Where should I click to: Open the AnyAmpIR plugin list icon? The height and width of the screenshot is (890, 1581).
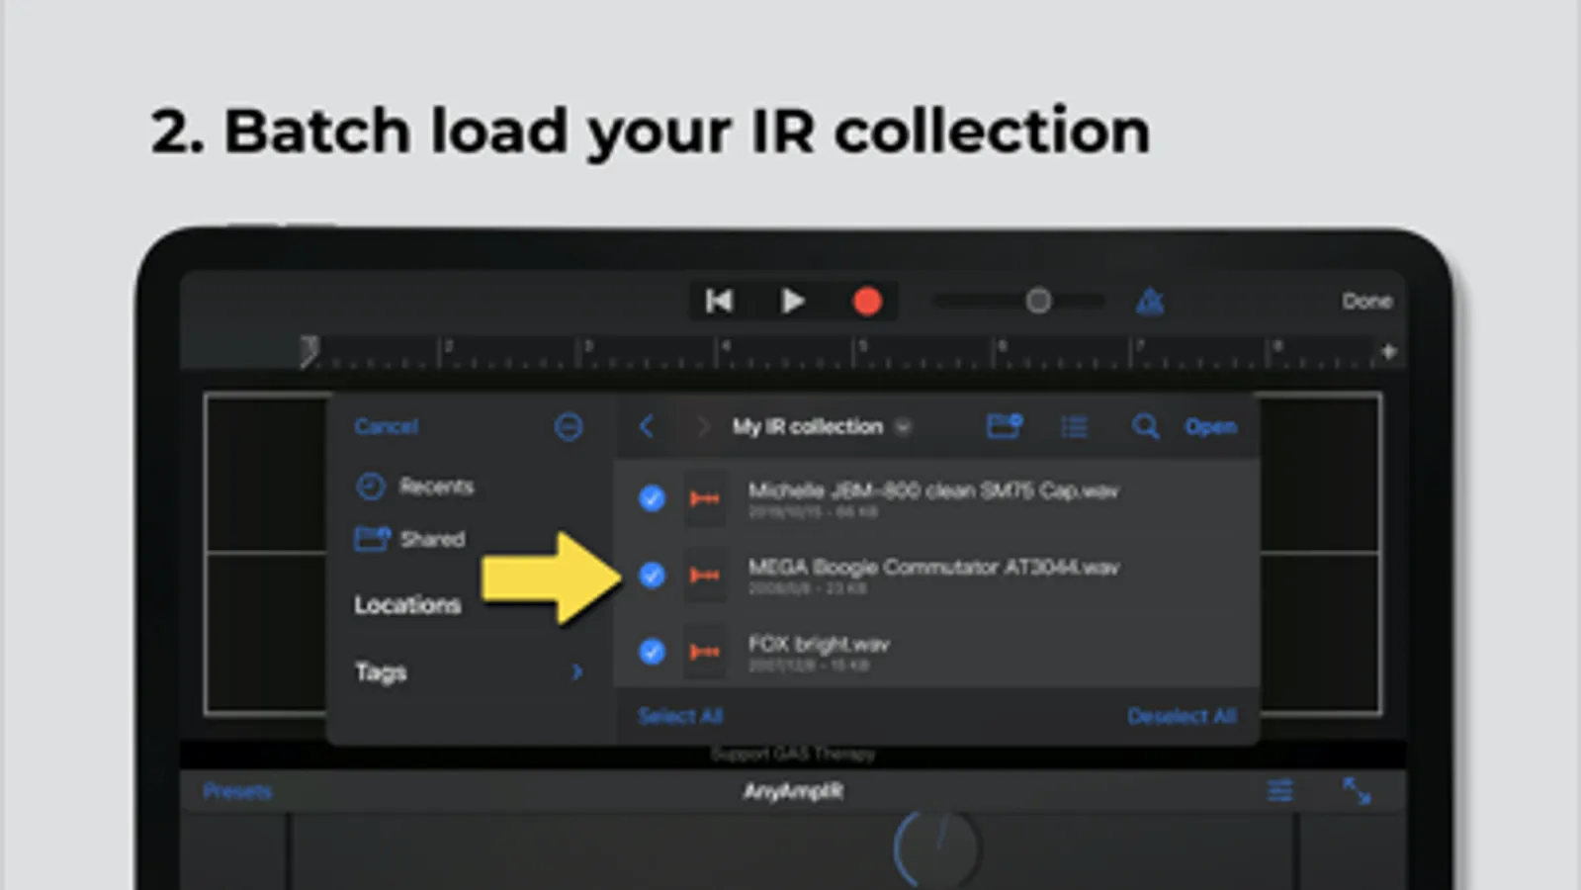coord(1280,790)
